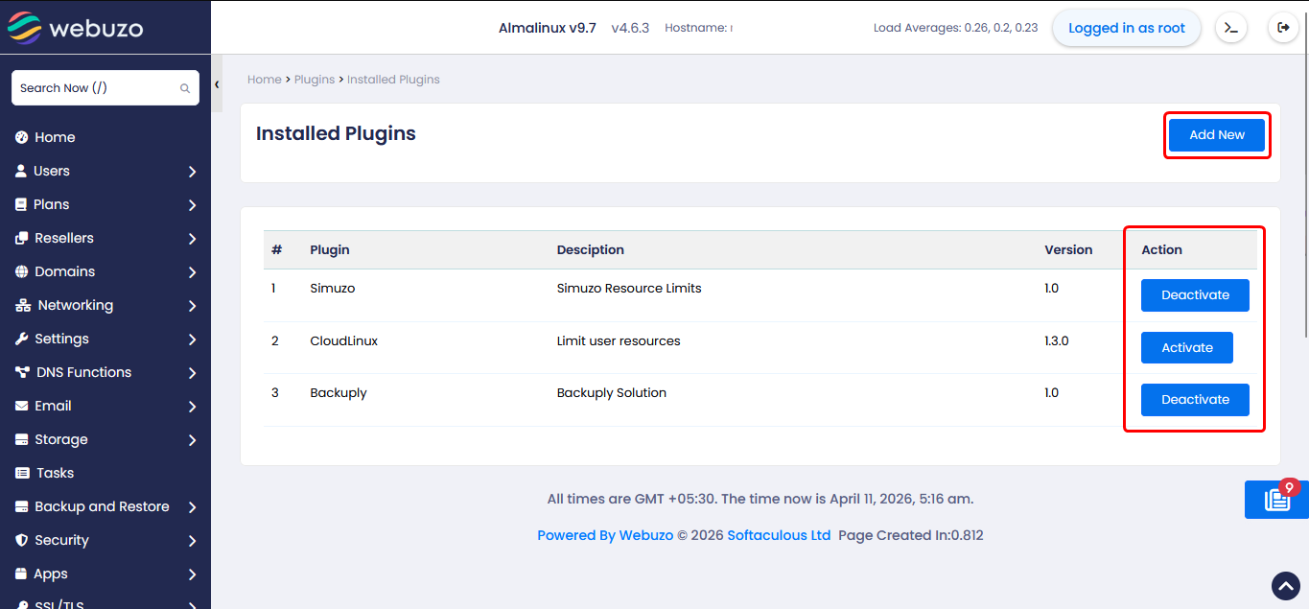Click the Plugins breadcrumb link
1309x609 pixels.
tap(314, 80)
